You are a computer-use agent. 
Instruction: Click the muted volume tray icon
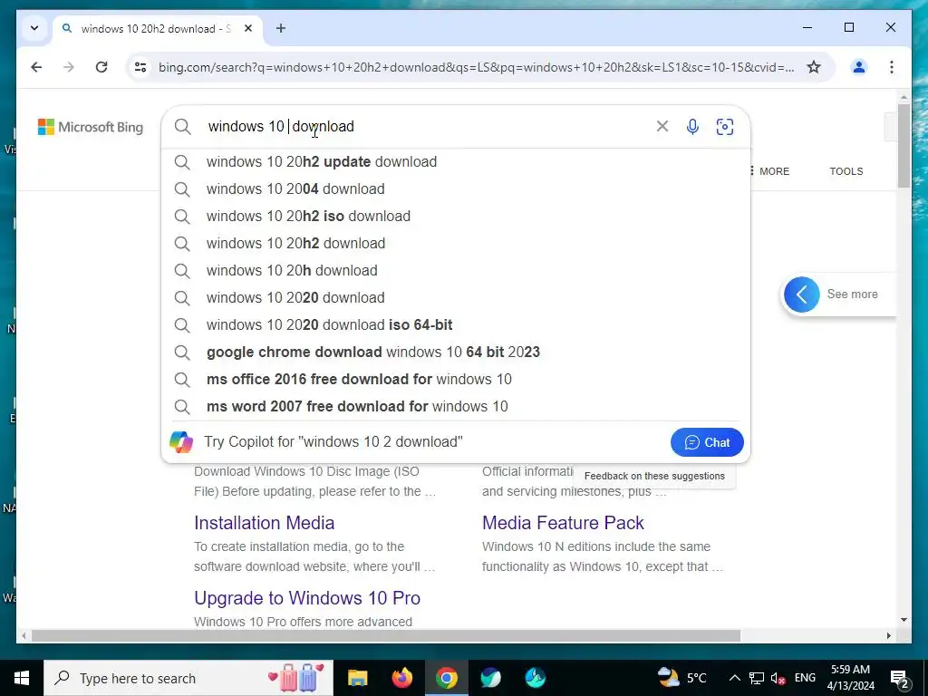click(x=778, y=678)
